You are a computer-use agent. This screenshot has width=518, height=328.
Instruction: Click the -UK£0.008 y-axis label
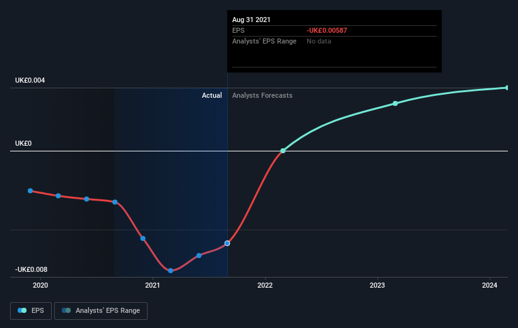click(x=32, y=269)
